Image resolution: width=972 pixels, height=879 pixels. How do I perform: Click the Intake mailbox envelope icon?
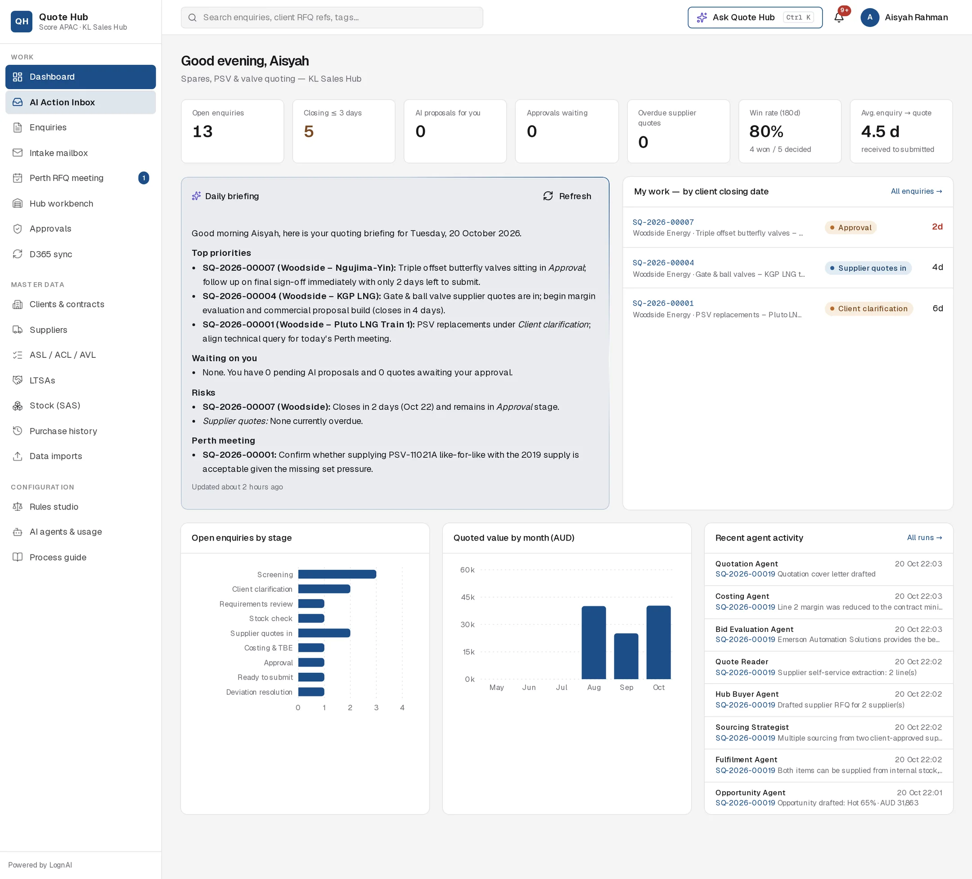18,153
